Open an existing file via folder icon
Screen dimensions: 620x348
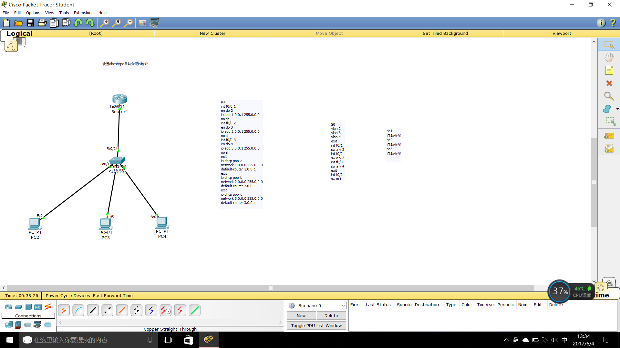click(x=18, y=23)
